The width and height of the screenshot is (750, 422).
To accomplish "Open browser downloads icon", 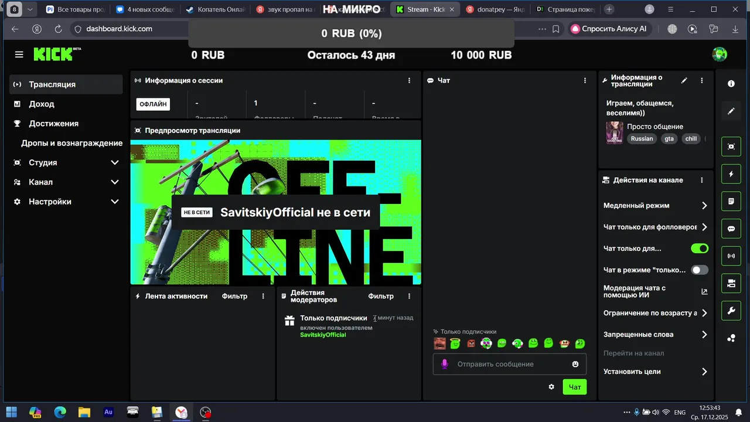I will click(735, 29).
